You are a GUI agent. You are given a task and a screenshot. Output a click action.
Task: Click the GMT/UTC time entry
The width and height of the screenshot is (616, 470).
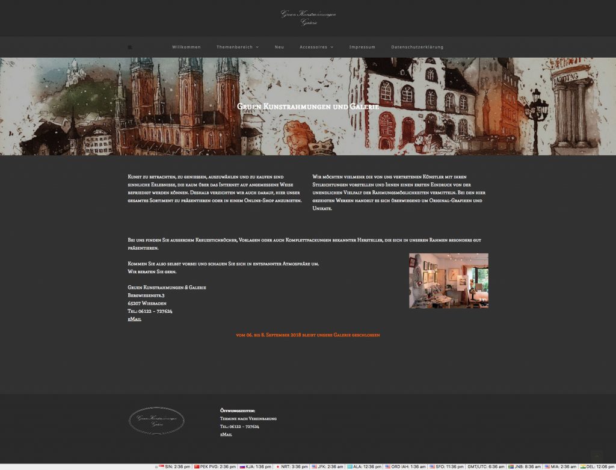[x=487, y=466]
